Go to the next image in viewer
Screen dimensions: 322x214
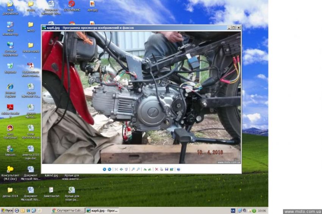pos(109,169)
